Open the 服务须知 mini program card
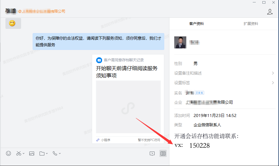The image size is (279, 166). [x=128, y=99]
